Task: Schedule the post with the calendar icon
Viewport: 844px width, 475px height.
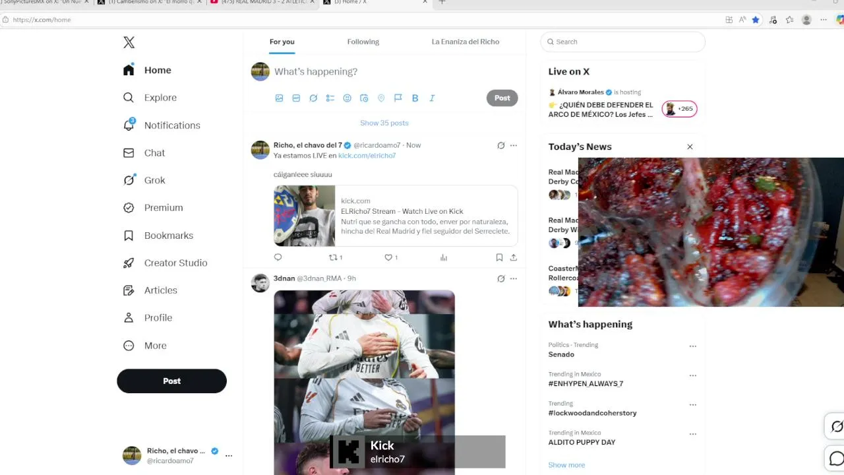Action: click(364, 98)
